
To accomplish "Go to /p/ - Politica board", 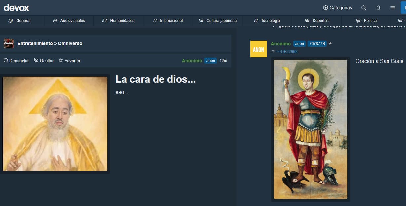I will 366,21.
